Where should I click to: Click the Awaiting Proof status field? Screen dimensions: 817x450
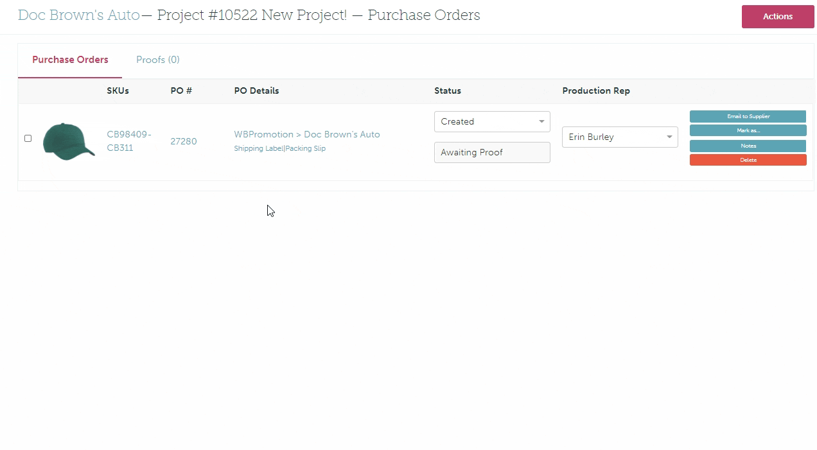click(492, 152)
